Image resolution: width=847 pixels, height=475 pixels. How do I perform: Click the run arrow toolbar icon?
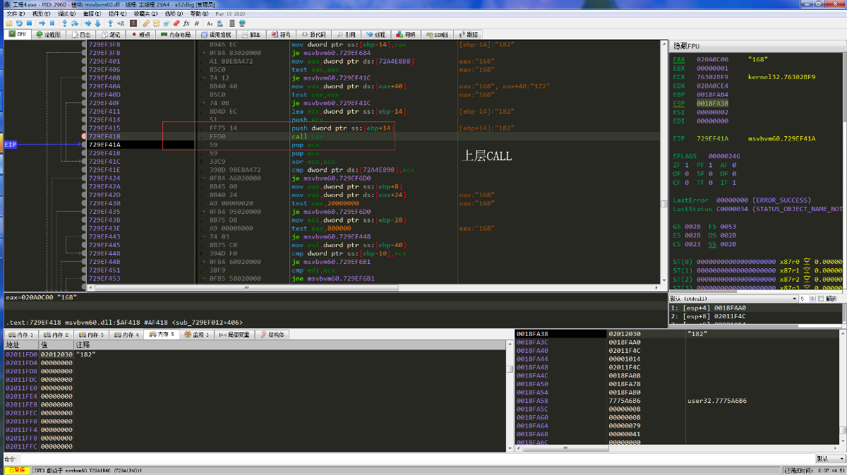point(42,23)
